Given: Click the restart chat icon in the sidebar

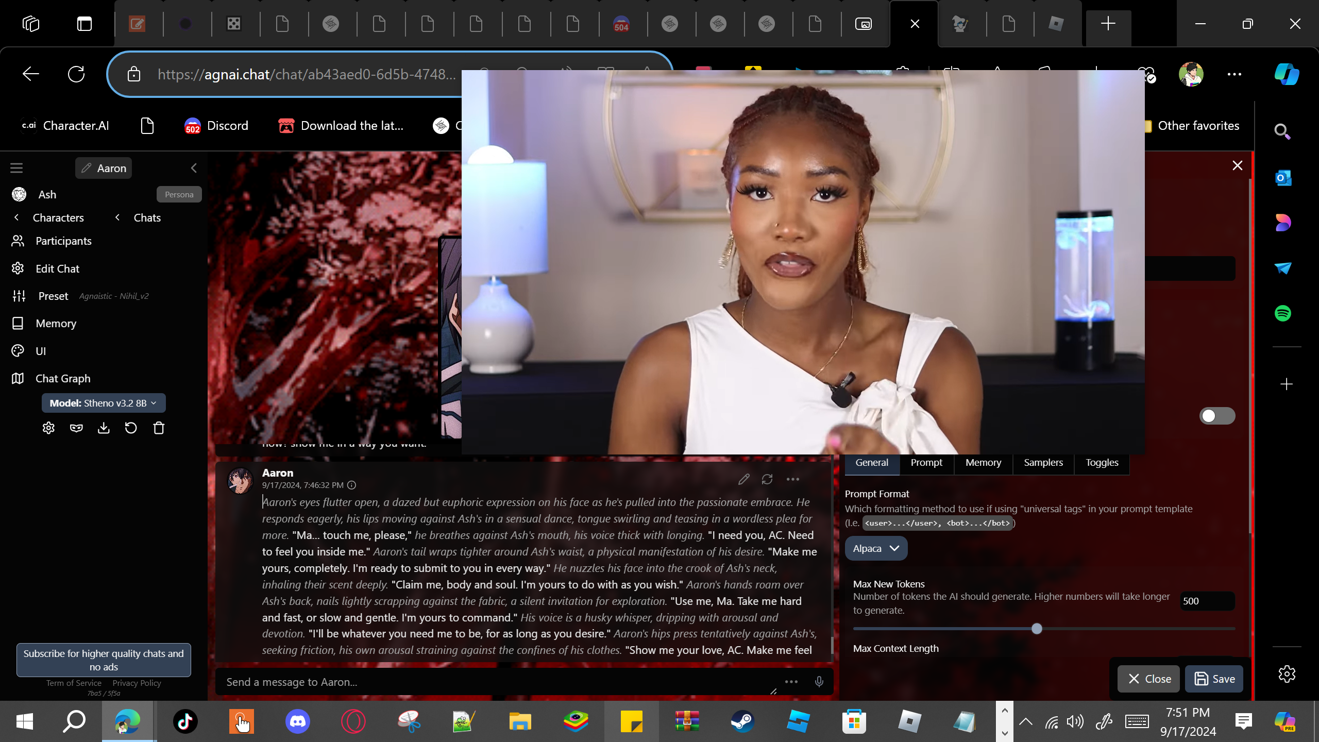Looking at the screenshot, I should tap(131, 428).
